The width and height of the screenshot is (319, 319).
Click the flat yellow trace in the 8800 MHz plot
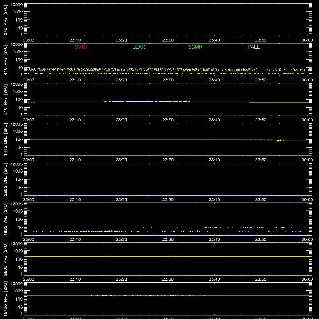tap(168, 257)
